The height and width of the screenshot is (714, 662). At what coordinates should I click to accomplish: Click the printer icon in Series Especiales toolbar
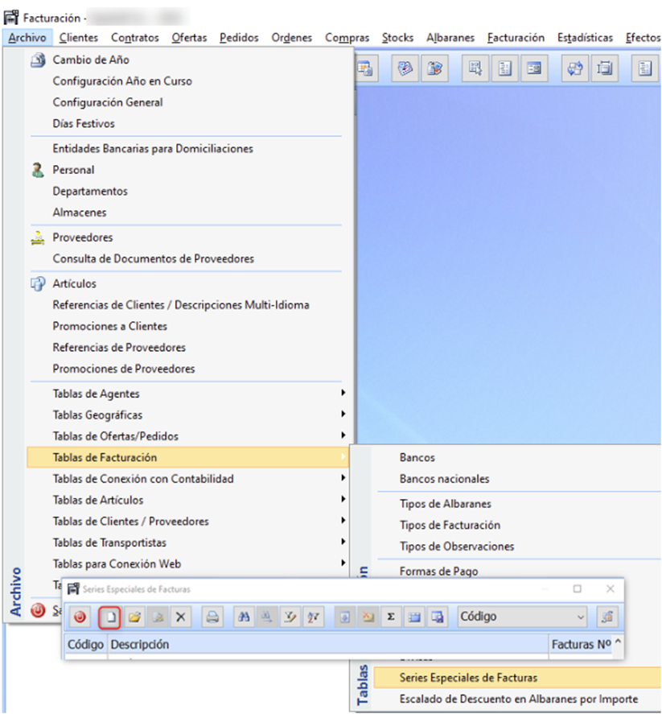[x=212, y=617]
